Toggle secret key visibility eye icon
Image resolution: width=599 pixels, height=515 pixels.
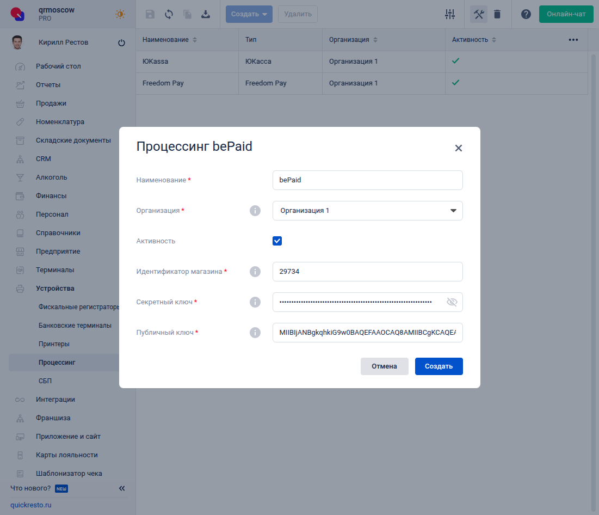pyautogui.click(x=452, y=302)
